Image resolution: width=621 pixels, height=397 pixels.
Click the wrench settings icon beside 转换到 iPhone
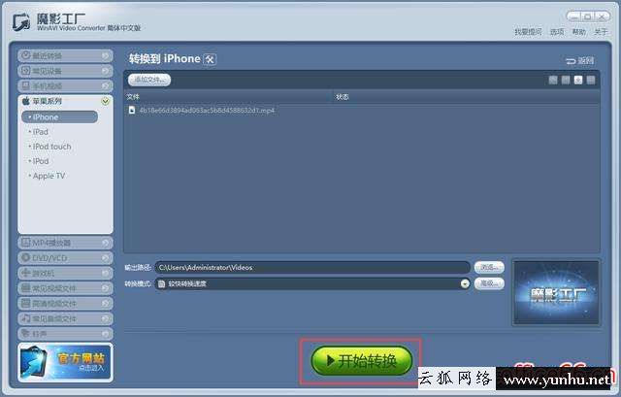(210, 59)
